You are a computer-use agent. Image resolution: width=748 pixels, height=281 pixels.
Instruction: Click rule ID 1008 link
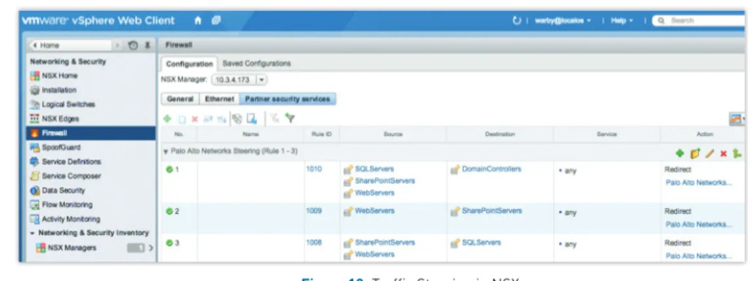click(314, 242)
